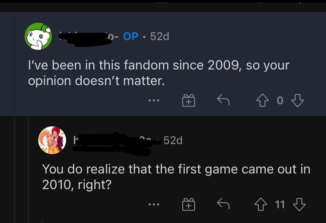The image size is (326, 223).
Task: Click the blue OP badge
Action: [131, 36]
